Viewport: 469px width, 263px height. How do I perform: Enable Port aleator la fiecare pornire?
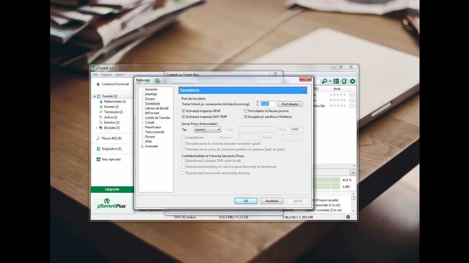(x=246, y=111)
